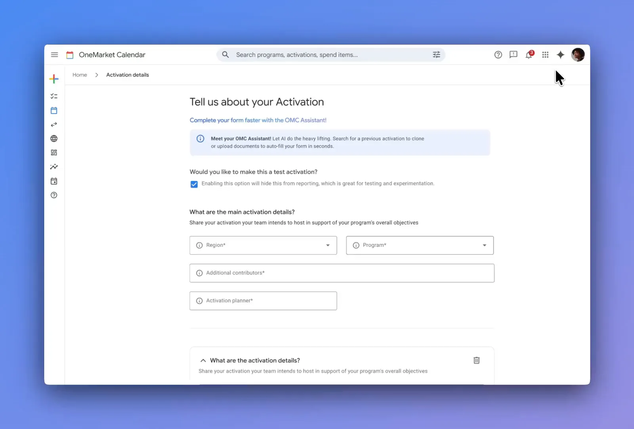634x429 pixels.
Task: Click the OMC Assistant completion link
Action: coord(258,120)
